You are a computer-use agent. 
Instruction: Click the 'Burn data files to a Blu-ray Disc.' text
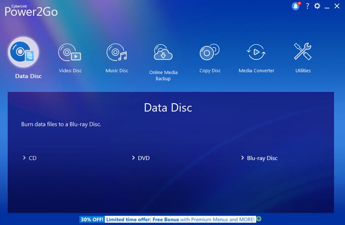pyautogui.click(x=61, y=124)
